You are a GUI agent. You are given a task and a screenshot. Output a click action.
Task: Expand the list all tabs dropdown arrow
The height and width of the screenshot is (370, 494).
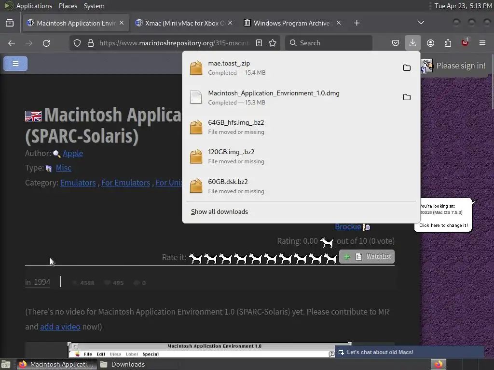tap(421, 23)
